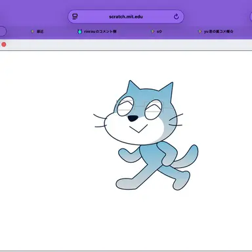
Task: Click the favicon of the yu tab
Action: coord(199,31)
